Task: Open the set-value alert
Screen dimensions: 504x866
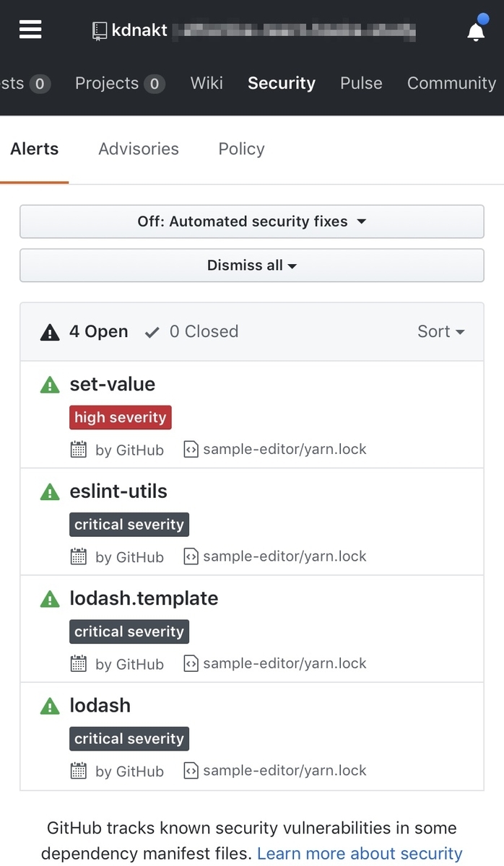Action: coord(112,384)
